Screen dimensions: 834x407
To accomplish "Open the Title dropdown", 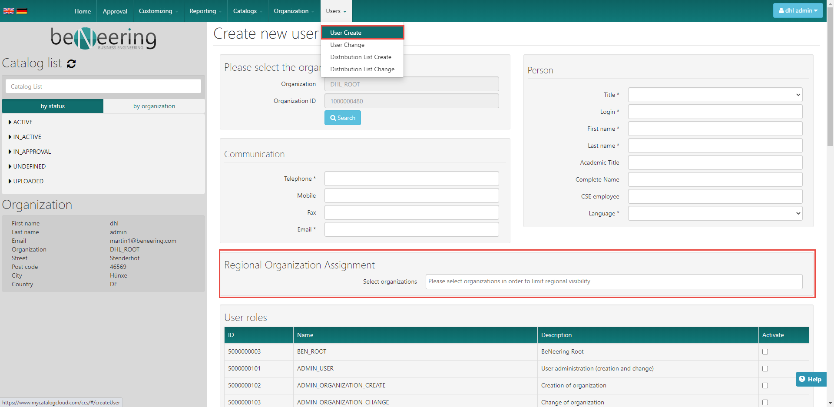I will [715, 95].
